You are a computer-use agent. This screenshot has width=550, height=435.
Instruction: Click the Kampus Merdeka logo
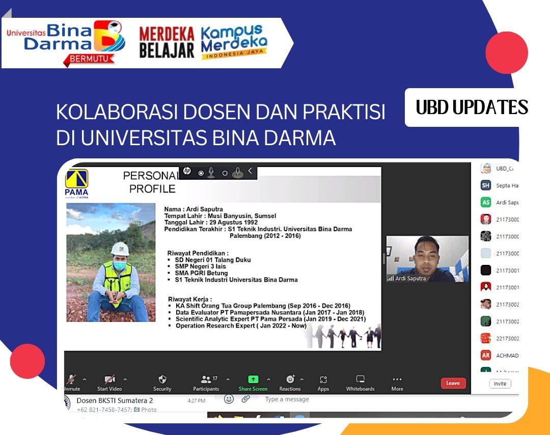tap(234, 41)
